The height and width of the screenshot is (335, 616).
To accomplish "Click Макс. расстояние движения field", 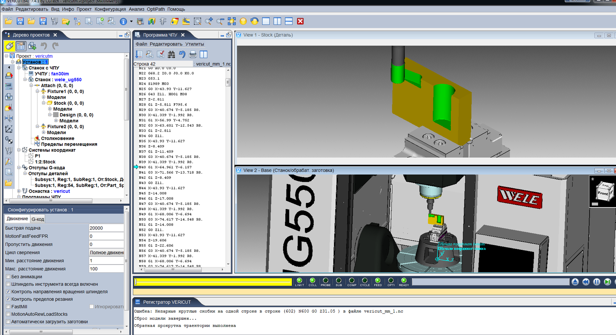I will 106,269.
